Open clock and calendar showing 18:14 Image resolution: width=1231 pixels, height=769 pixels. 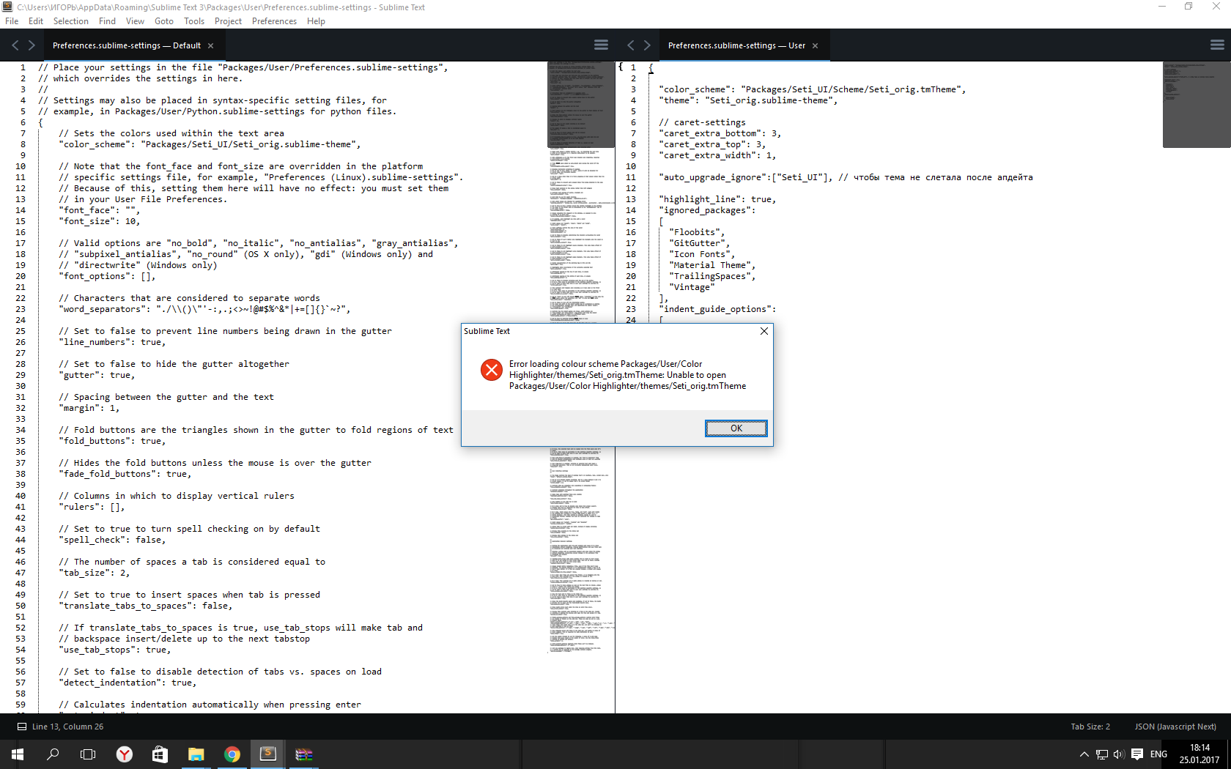coord(1199,754)
